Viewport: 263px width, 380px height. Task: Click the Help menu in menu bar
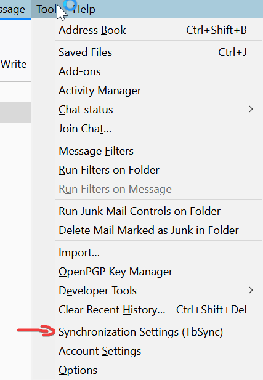[x=84, y=9]
